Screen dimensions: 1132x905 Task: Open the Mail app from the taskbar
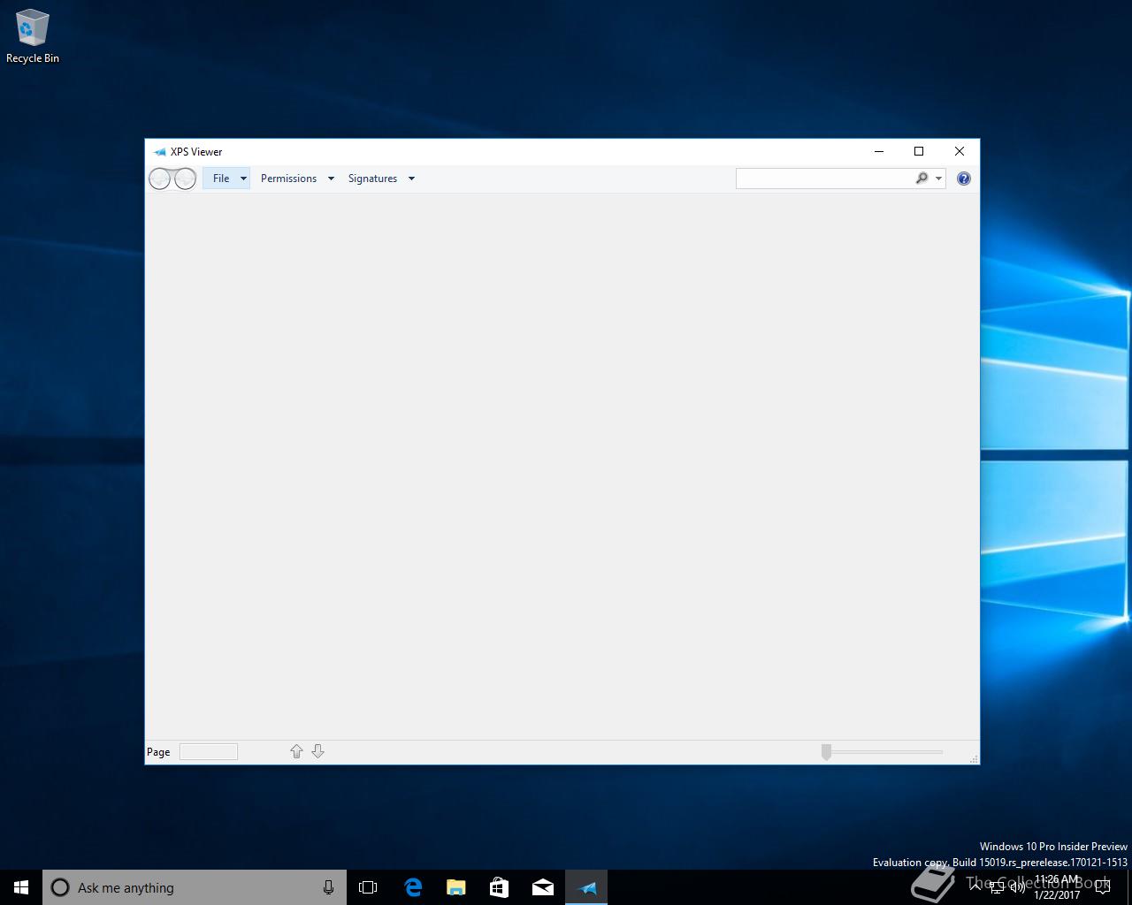pyautogui.click(x=543, y=887)
